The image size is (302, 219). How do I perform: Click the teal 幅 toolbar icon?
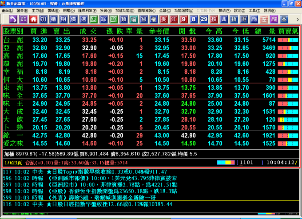(134, 19)
